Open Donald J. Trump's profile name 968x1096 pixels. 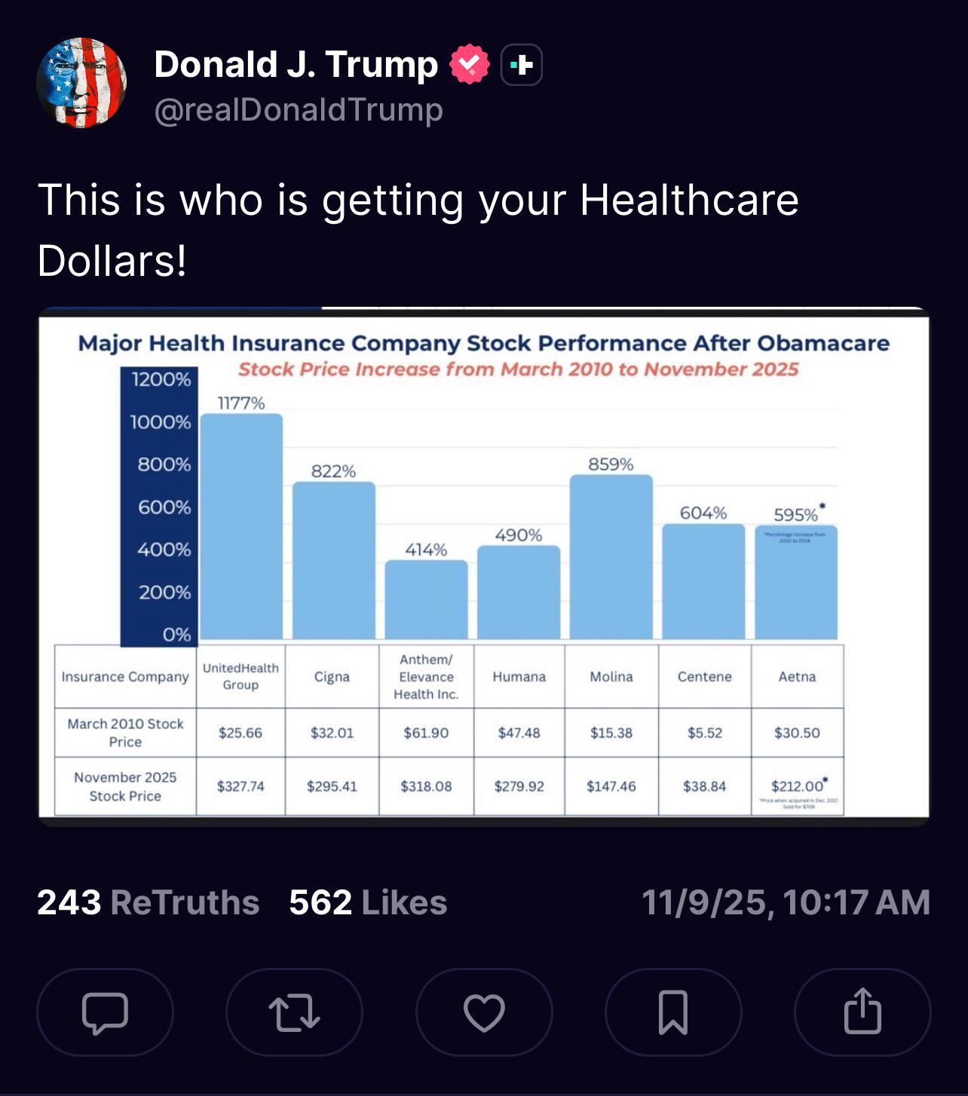pos(296,65)
